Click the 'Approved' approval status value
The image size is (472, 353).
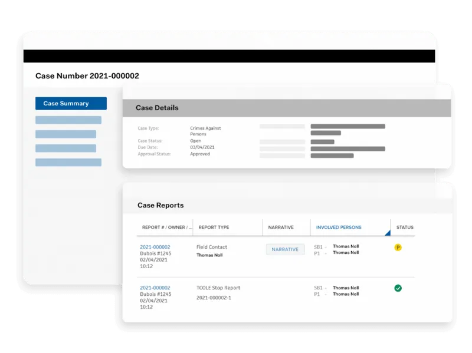pos(200,154)
